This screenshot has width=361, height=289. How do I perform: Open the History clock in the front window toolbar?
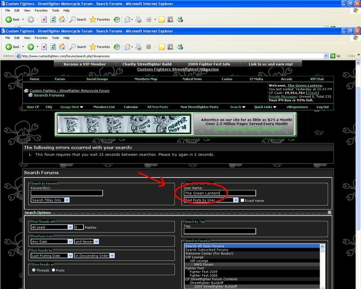[117, 47]
